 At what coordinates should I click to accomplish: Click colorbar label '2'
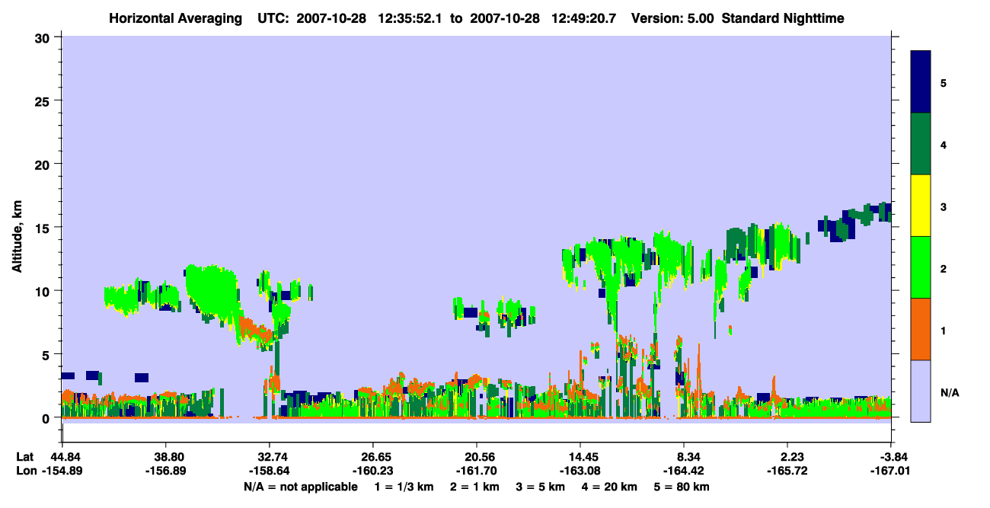(944, 268)
